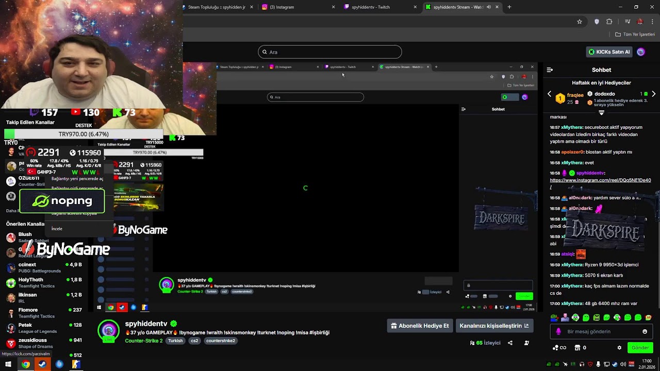
Task: Insert the man photo quick emote
Action: point(565,317)
